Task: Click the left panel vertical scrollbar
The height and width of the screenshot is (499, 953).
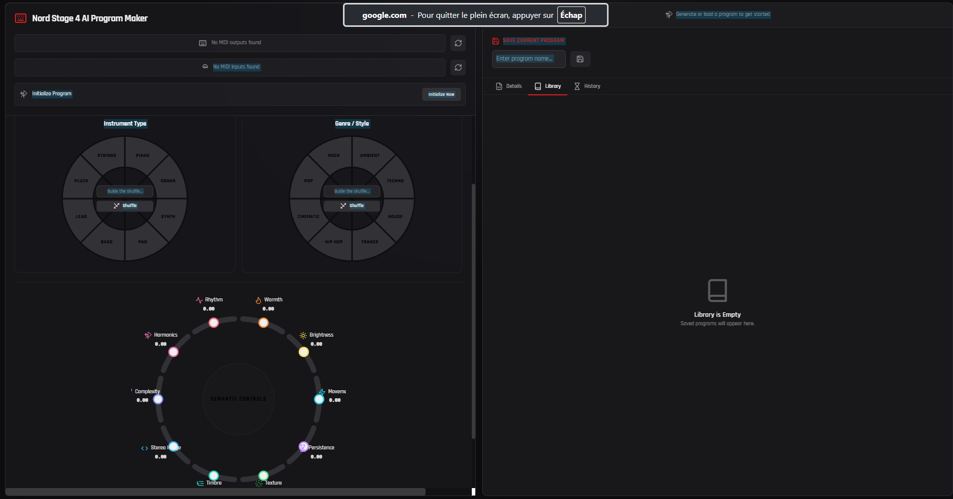Action: [473, 311]
